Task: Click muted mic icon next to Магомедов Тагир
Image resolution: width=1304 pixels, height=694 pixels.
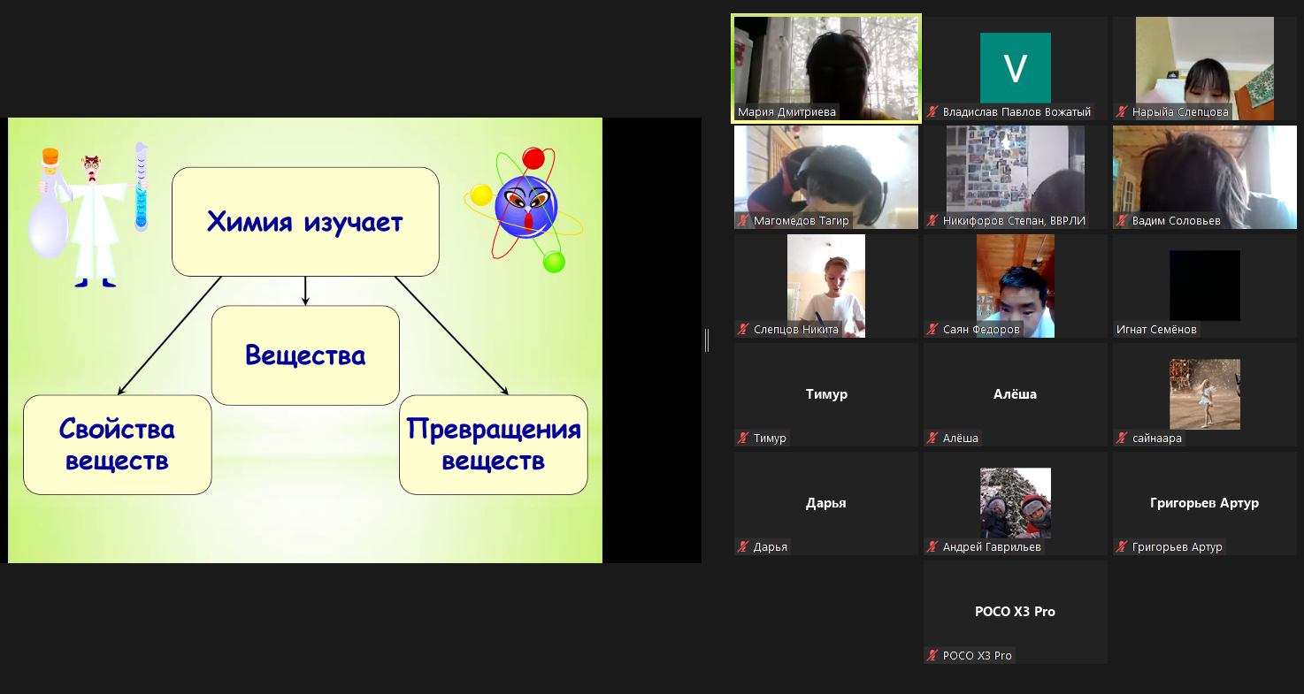Action: point(743,221)
